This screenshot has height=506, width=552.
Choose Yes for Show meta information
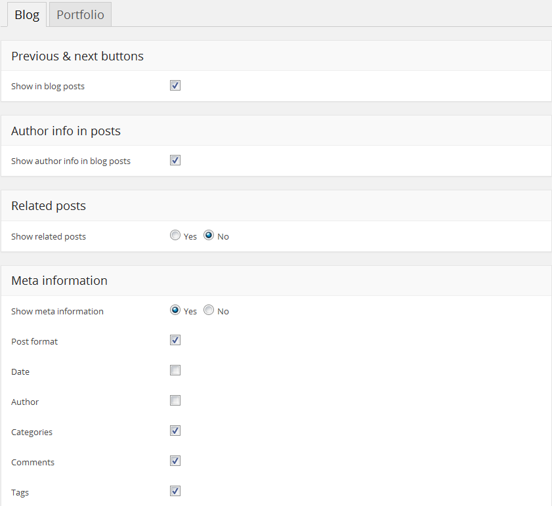pyautogui.click(x=175, y=310)
